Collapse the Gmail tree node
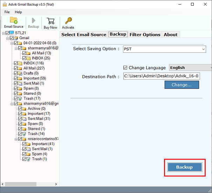The image size is (212, 193). [x=8, y=38]
